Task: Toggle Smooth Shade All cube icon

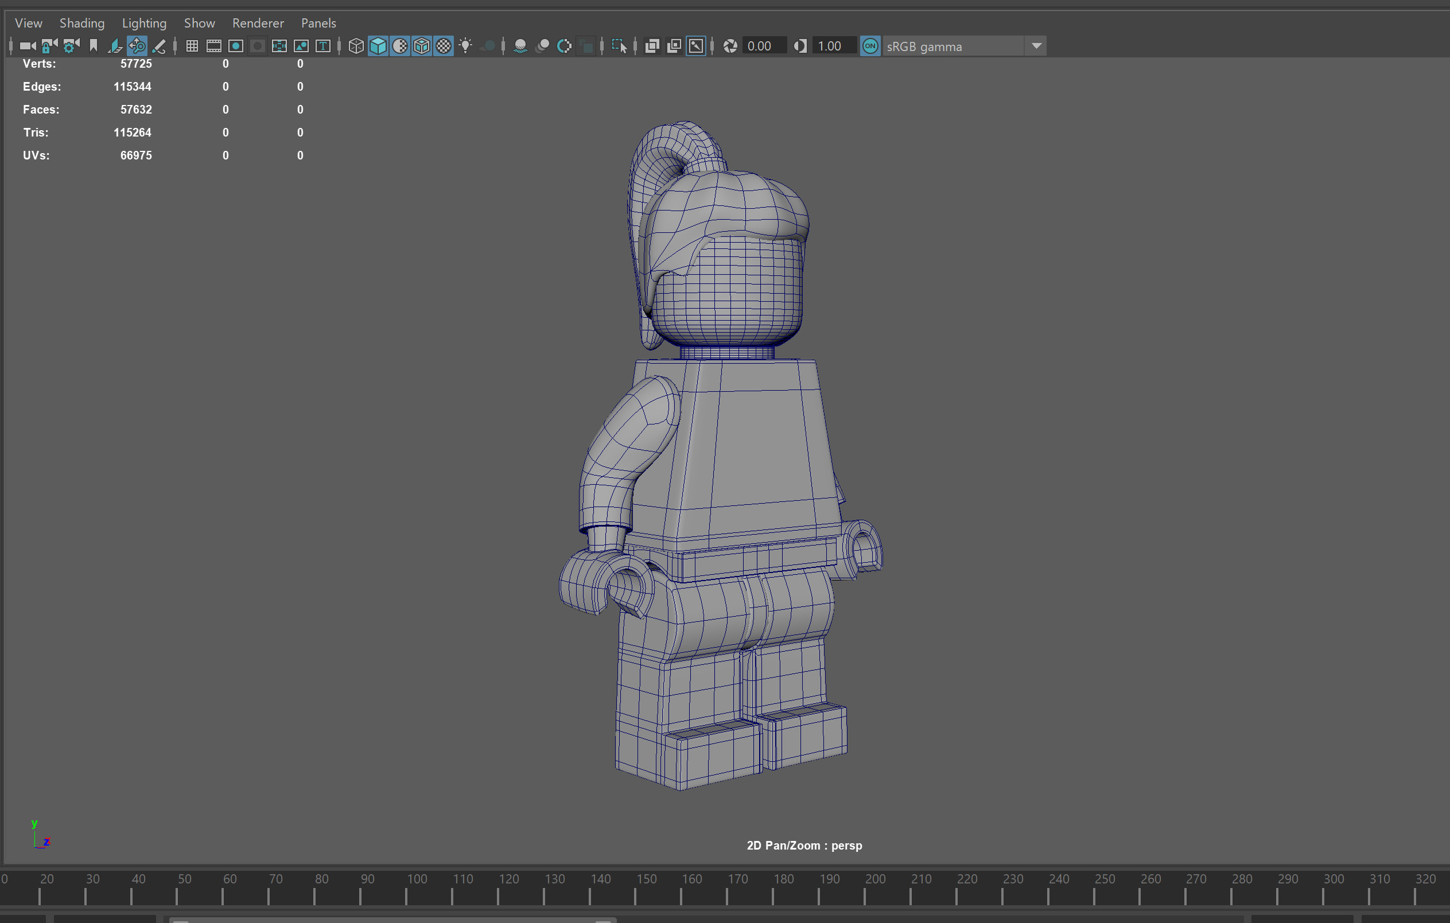Action: (x=378, y=46)
